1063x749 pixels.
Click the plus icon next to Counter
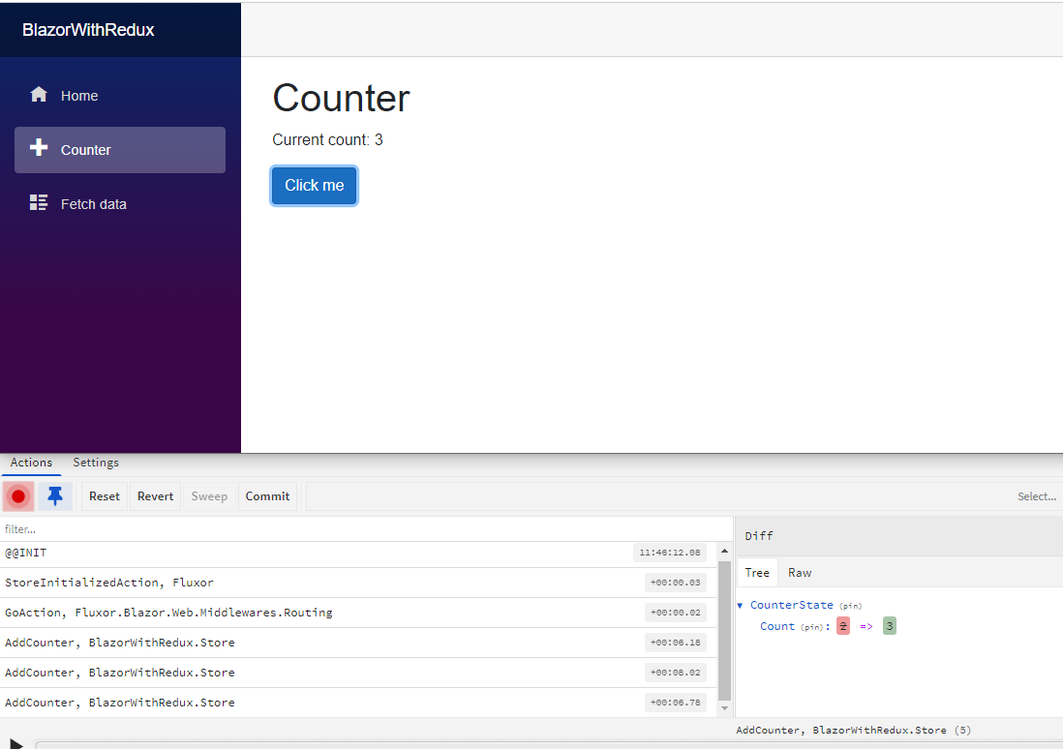pos(39,148)
